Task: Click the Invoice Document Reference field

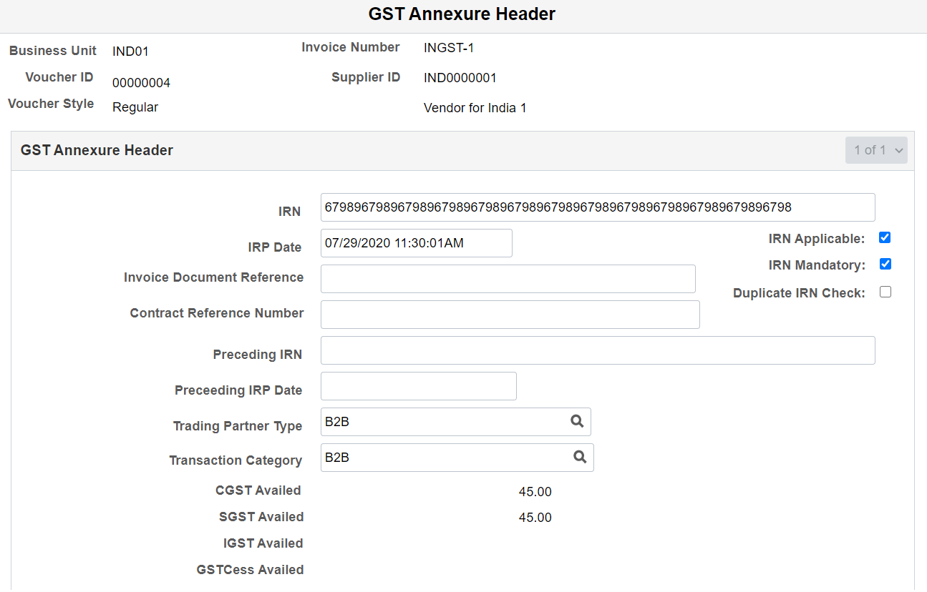Action: [x=508, y=278]
